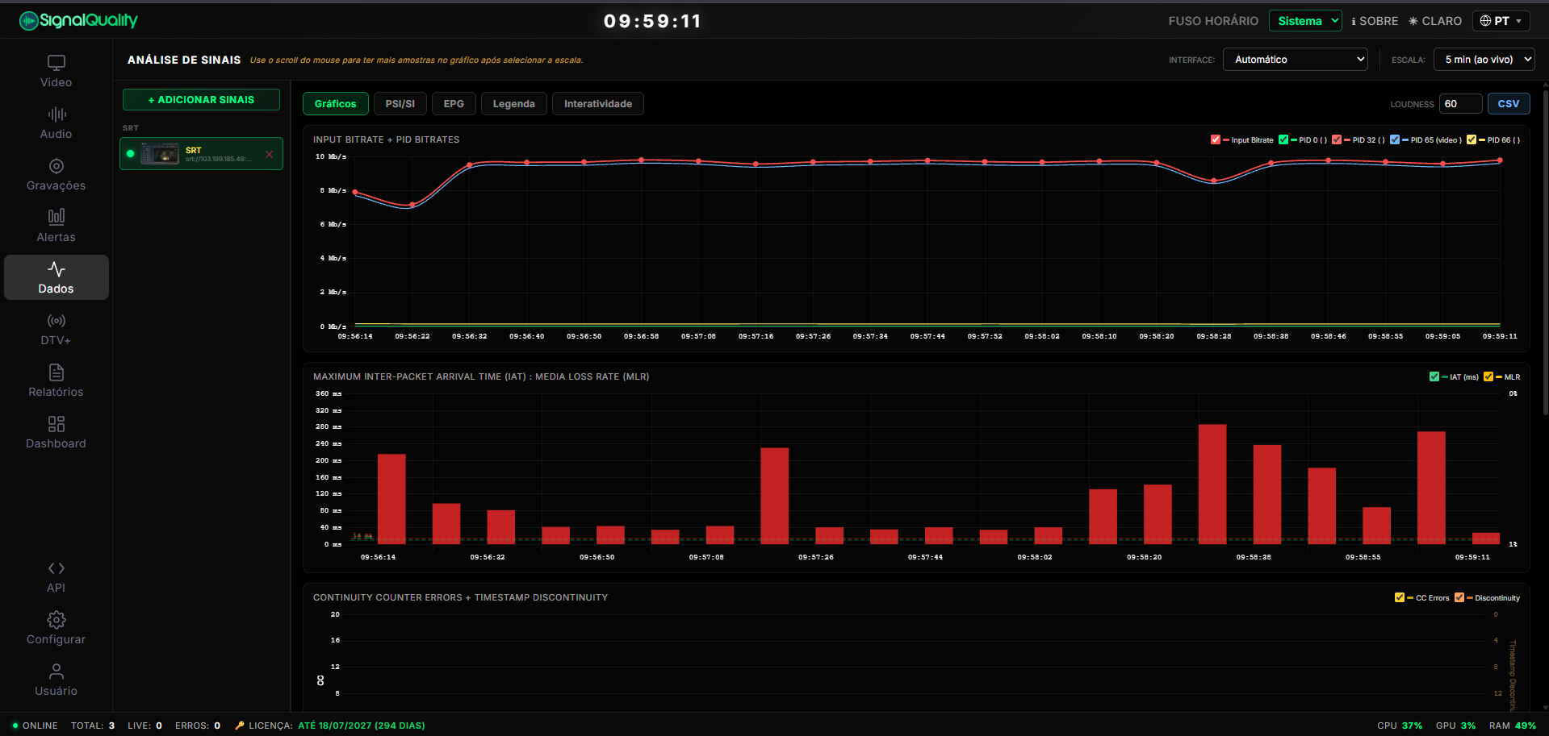Select the SRT signal thumbnail

click(160, 153)
